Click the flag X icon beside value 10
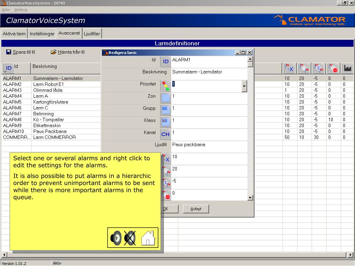The width and height of the screenshot is (355, 266). (x=166, y=158)
